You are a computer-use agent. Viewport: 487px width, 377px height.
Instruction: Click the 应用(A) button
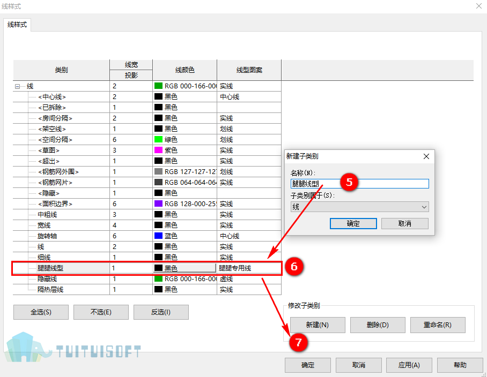pyautogui.click(x=409, y=365)
